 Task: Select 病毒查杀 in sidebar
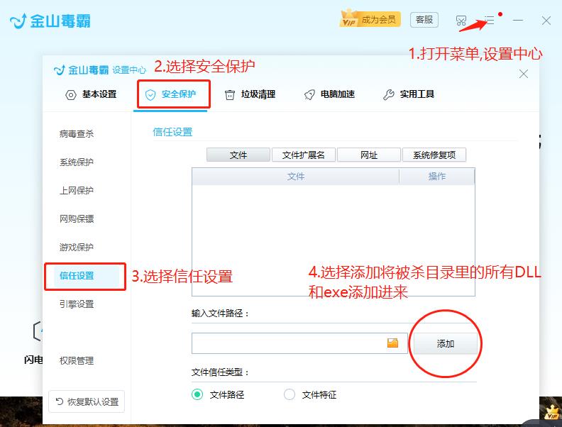coord(77,134)
